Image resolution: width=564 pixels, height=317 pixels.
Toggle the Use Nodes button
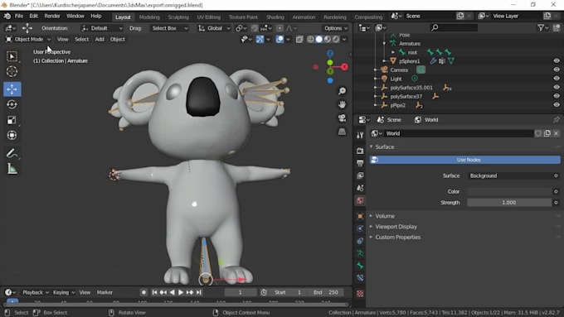pos(464,160)
